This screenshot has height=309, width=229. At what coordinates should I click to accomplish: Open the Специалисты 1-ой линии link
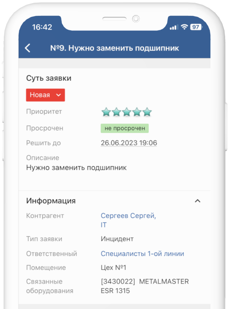coord(143,254)
